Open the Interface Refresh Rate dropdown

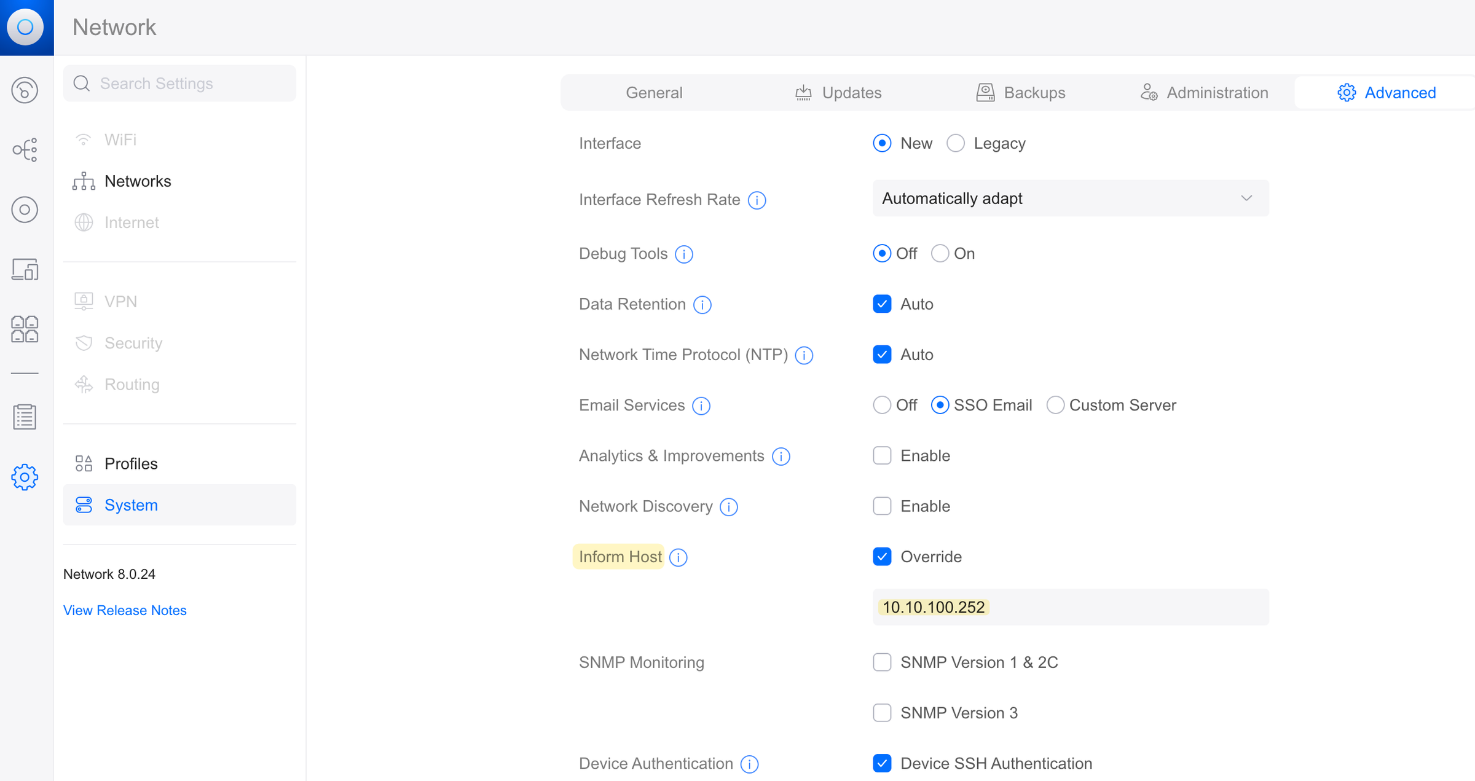click(1070, 198)
